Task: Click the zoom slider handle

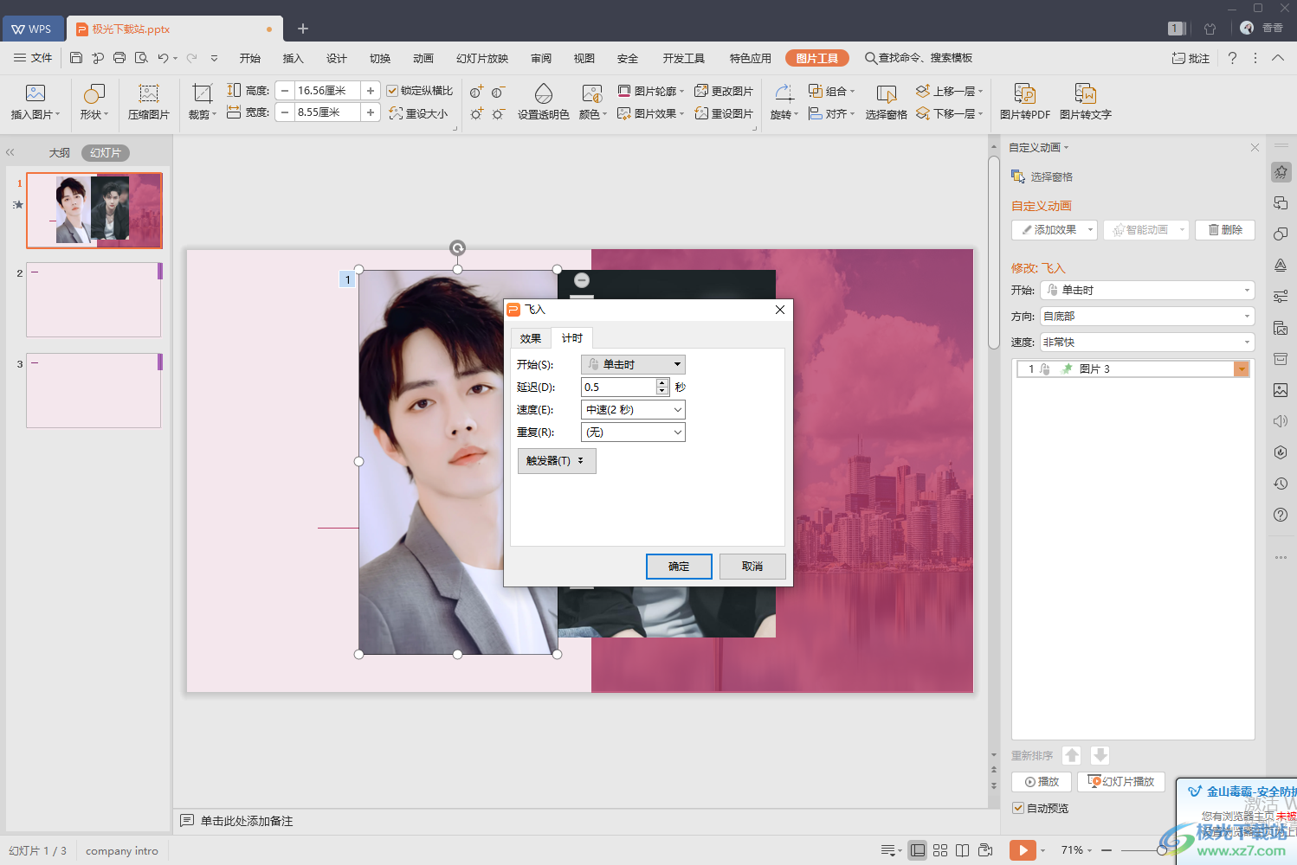Action: 1162,850
